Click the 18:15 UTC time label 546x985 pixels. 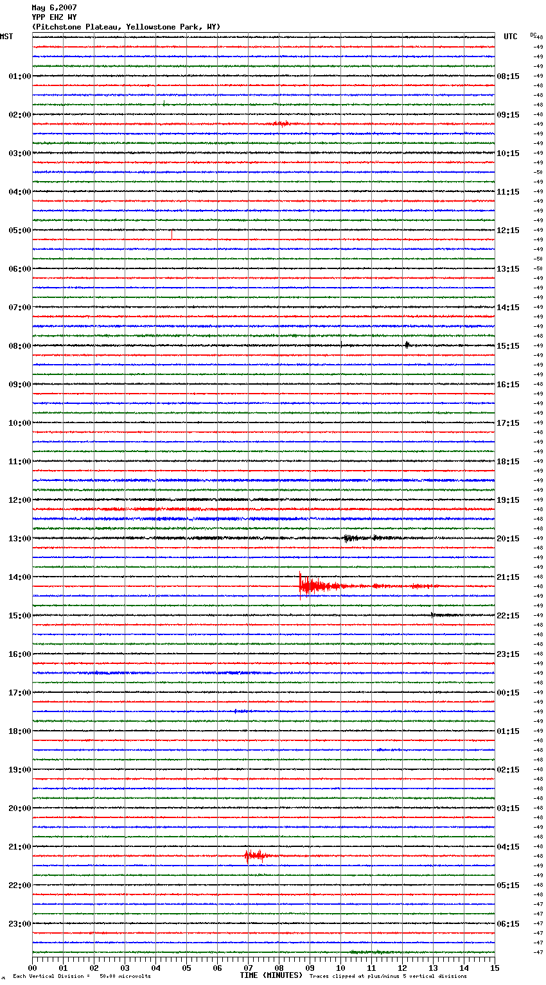point(508,462)
